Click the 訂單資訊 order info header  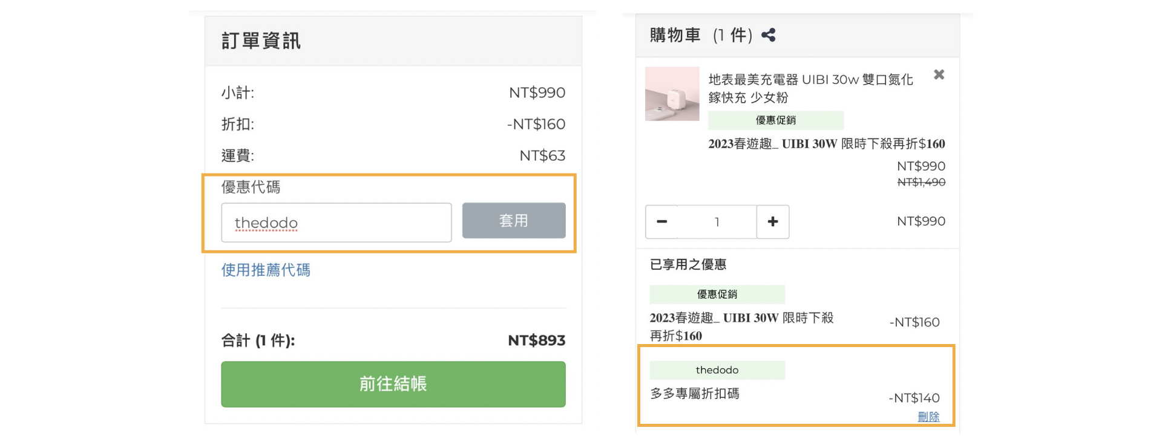[261, 41]
